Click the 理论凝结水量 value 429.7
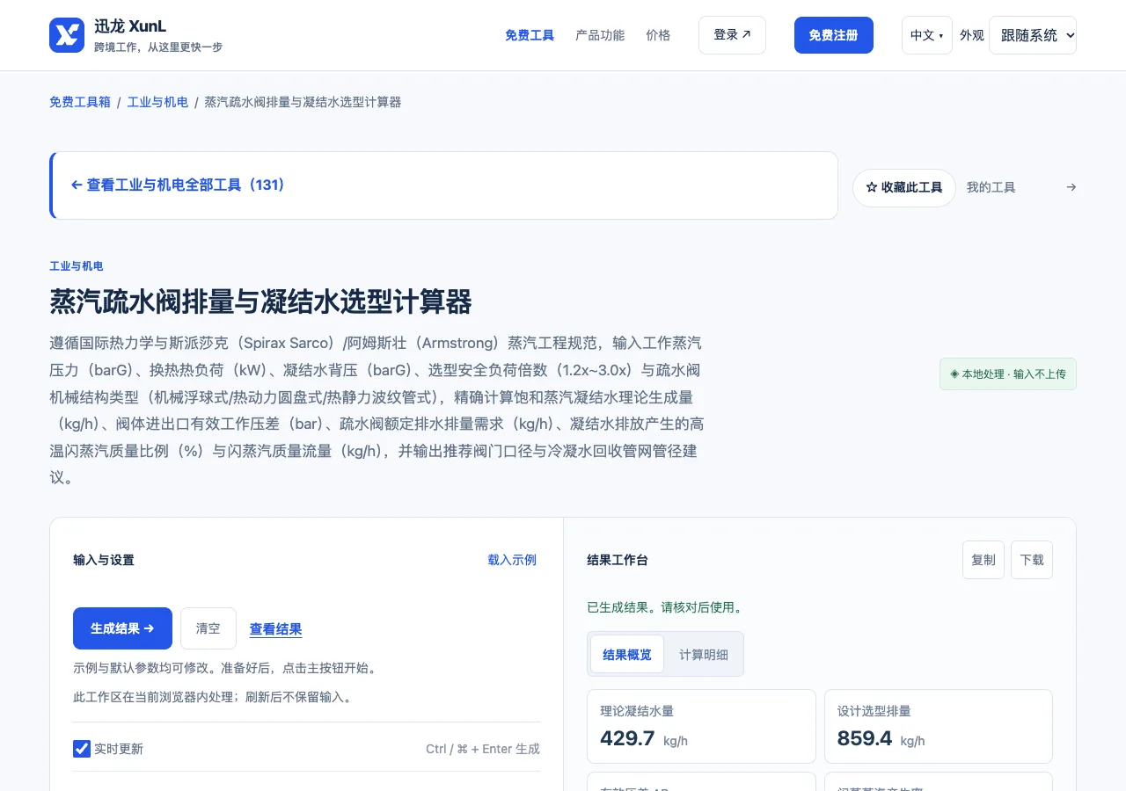Screen dimensions: 1126x791 (627, 738)
